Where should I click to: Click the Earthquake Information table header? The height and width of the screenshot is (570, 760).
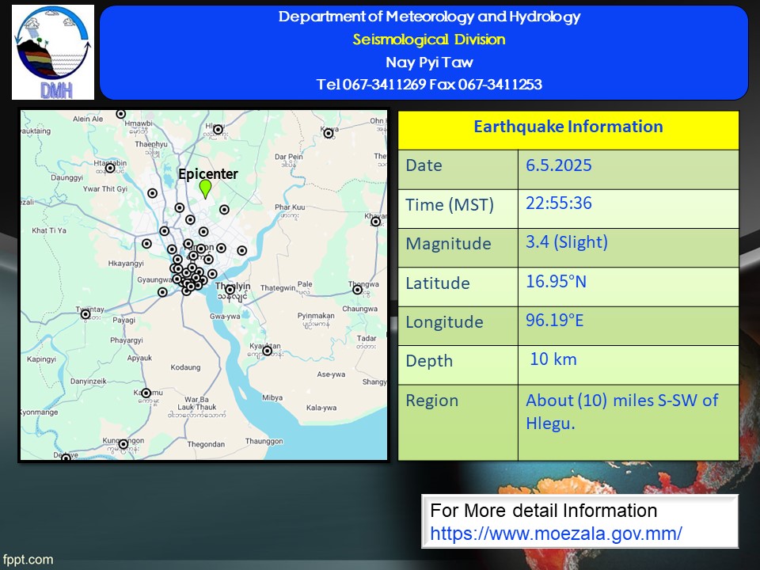click(x=568, y=127)
